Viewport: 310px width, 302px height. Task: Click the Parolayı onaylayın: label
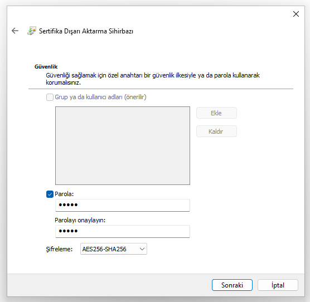click(x=80, y=220)
